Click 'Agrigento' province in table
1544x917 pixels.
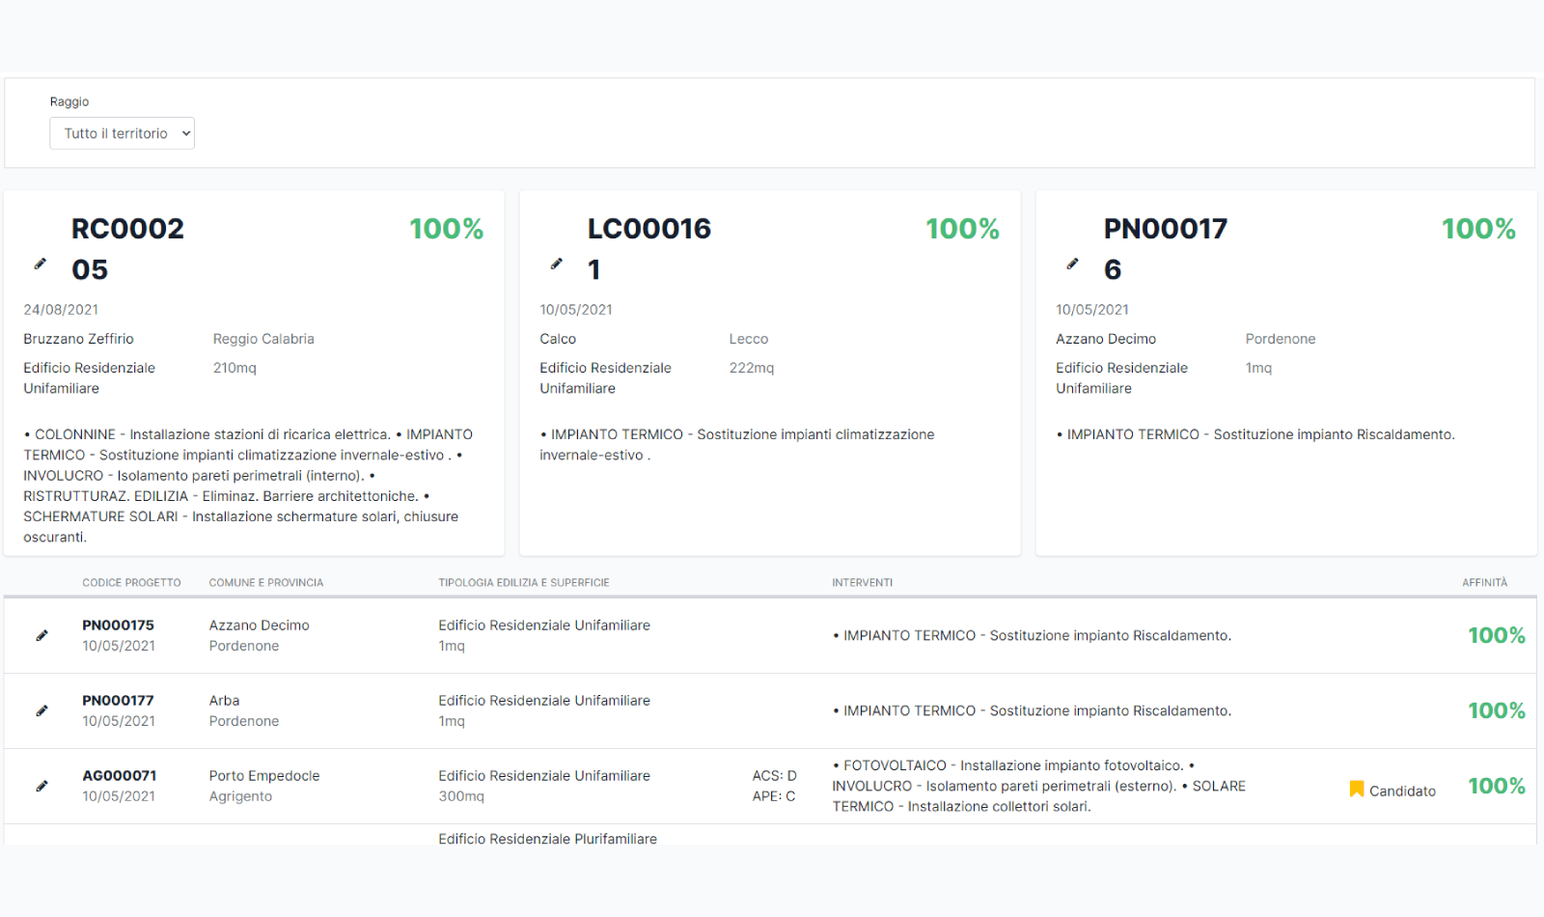pyautogui.click(x=240, y=796)
